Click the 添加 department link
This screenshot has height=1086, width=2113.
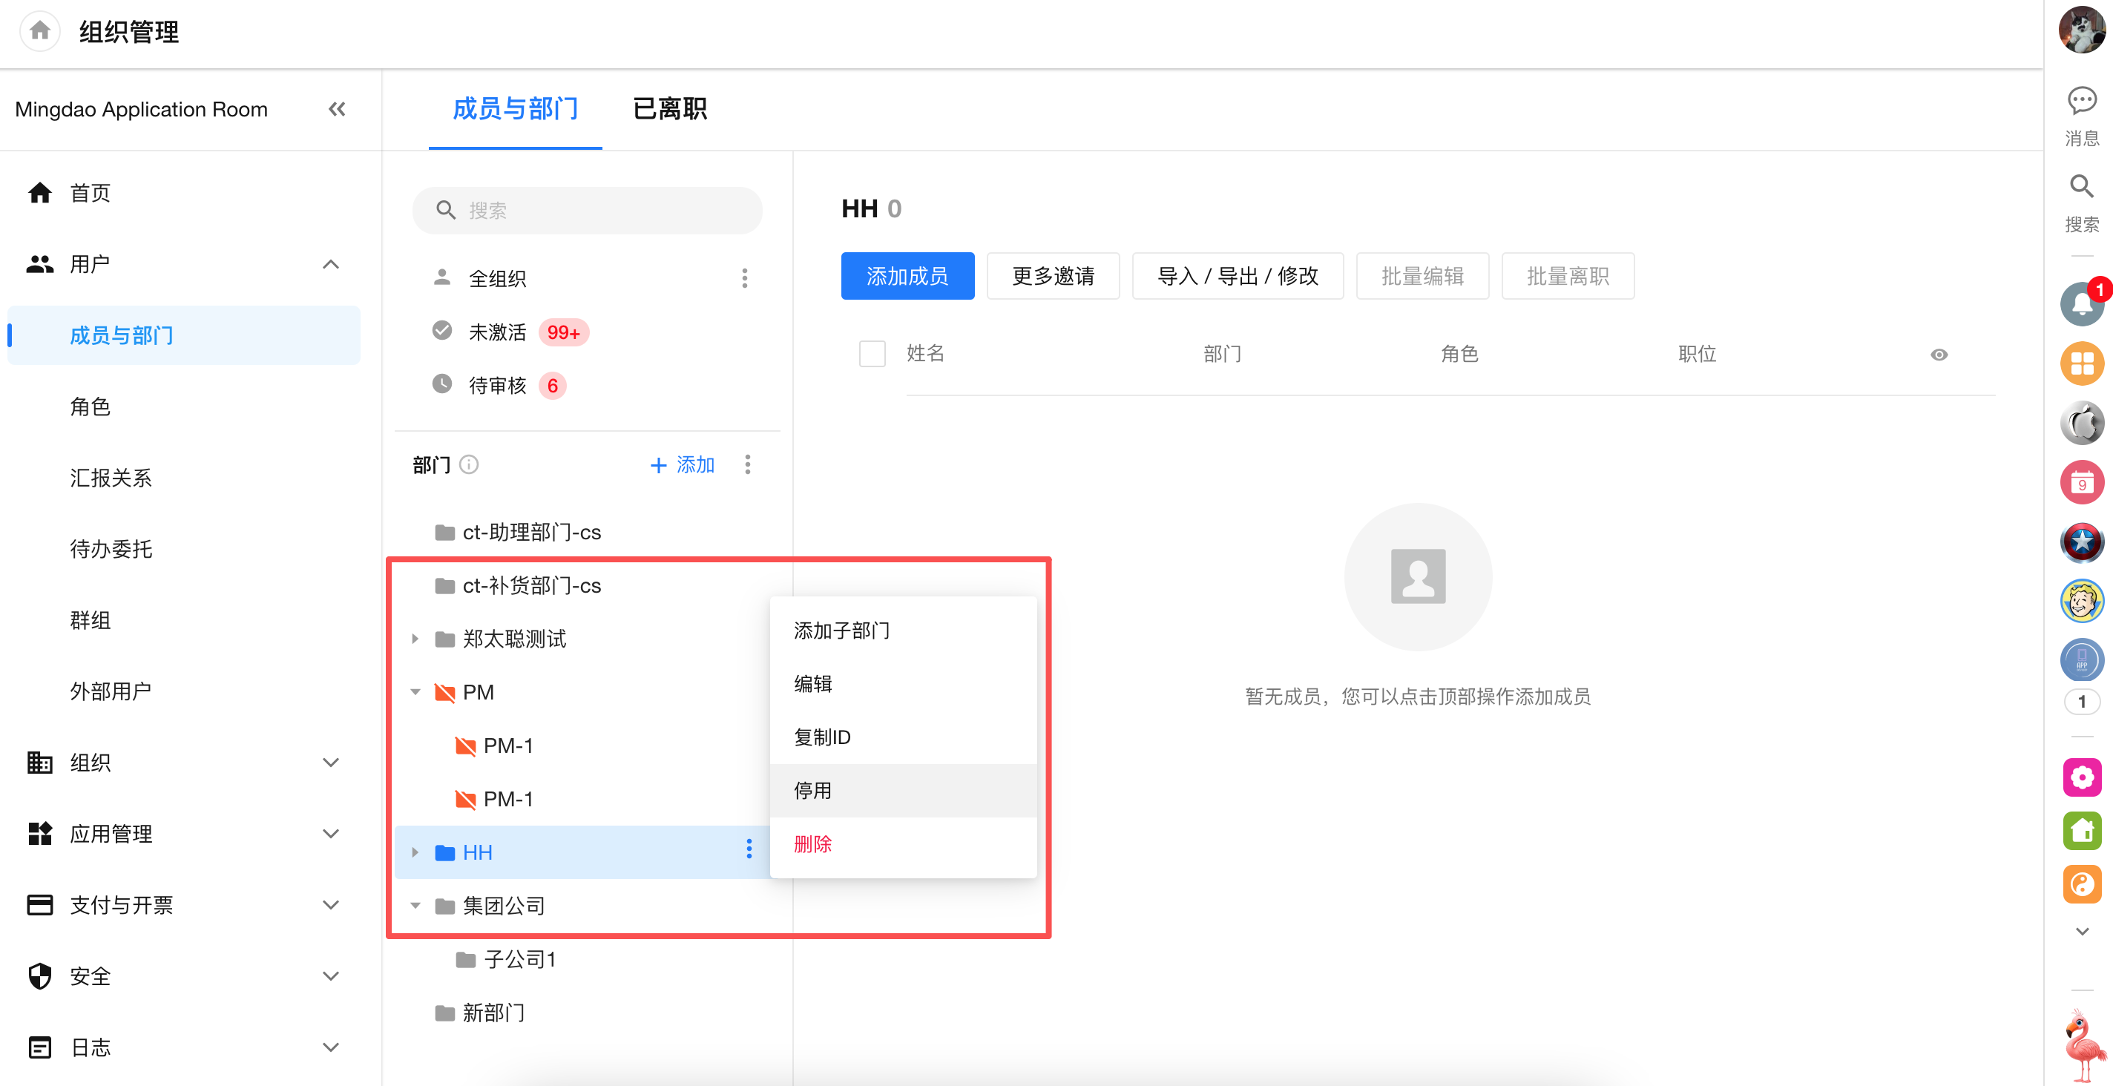(682, 465)
